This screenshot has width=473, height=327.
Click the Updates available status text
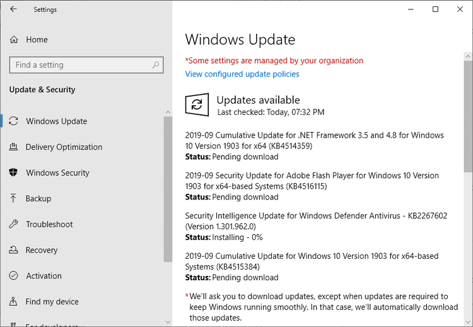click(258, 100)
